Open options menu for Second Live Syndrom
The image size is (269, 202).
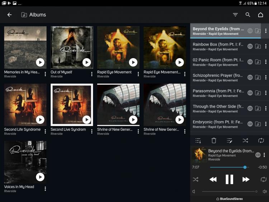pos(92,131)
